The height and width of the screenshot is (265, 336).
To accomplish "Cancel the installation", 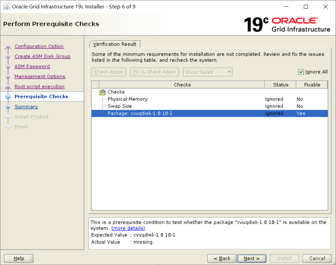I will pos(317,258).
